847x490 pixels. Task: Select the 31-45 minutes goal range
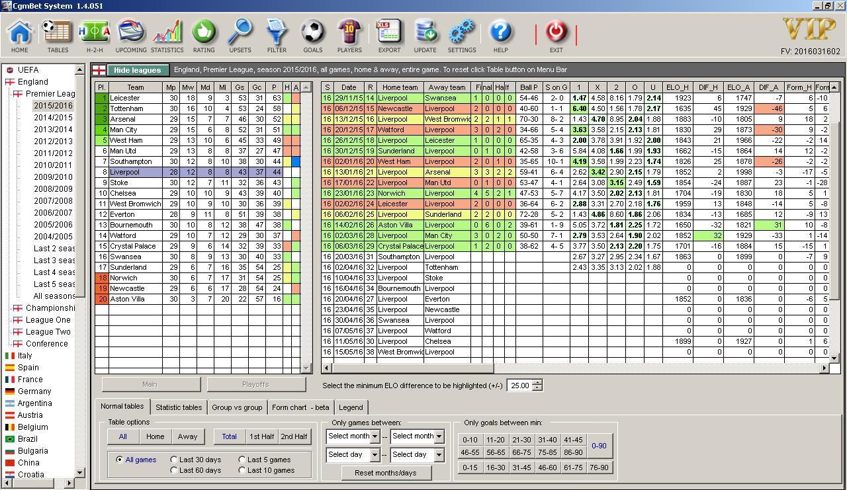tap(521, 468)
